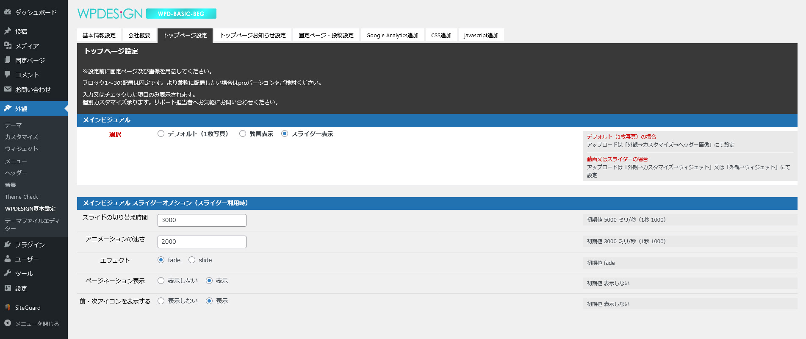Viewport: 806px width, 339px height.
Task: Choose the slide effect radio button
Action: point(192,260)
